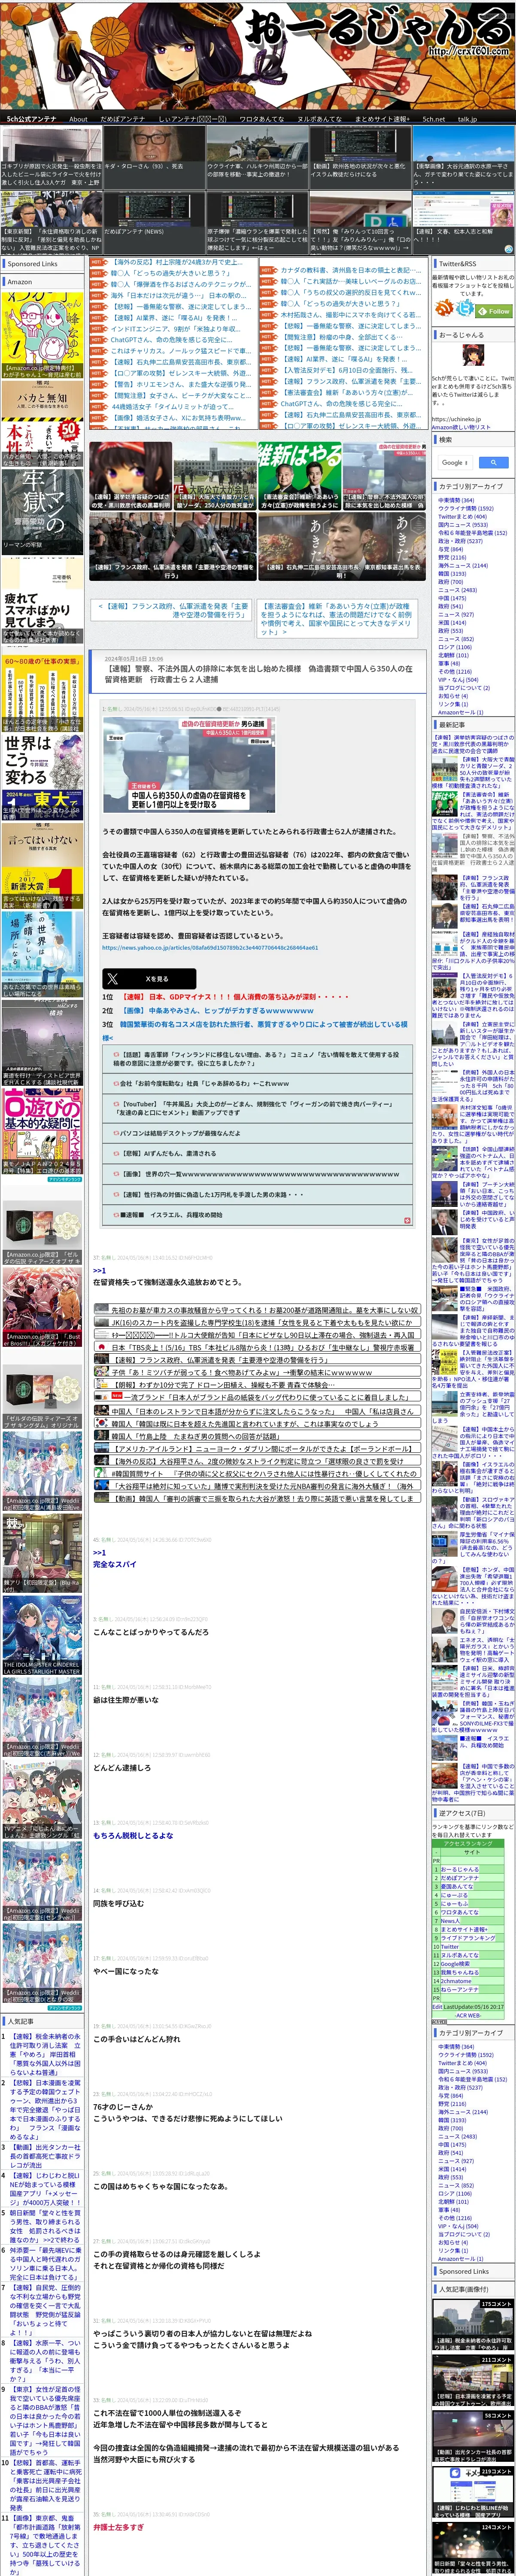Open 5ch.net in the navigation bar
Screen dimensions: 516x2576
[434, 118]
